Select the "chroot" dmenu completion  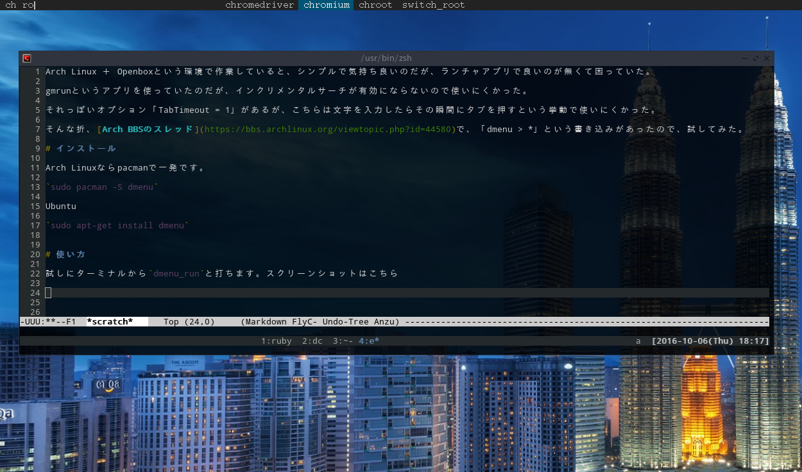pos(375,5)
